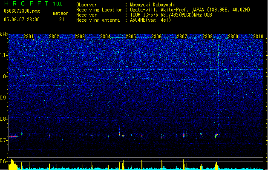Click the 2310 time marker
The width and height of the screenshot is (268, 170).
click(x=258, y=36)
